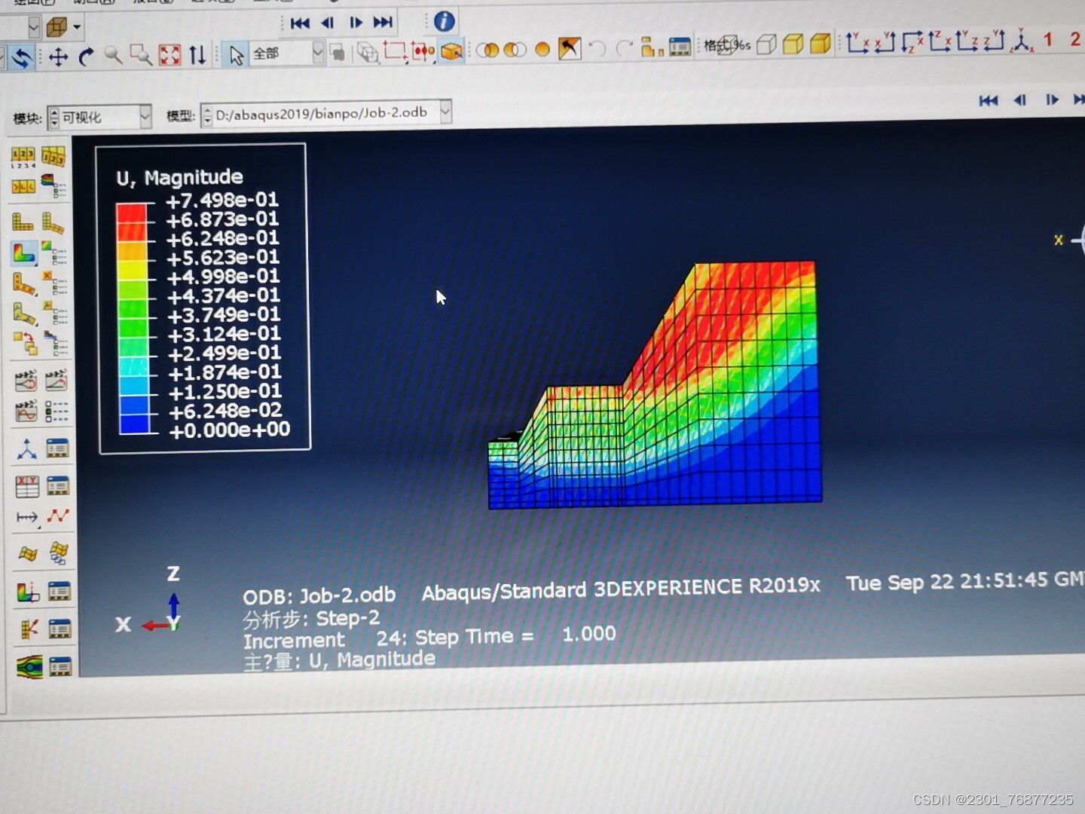Apply the isometric three-axis view icon
The height and width of the screenshot is (814, 1085).
[1022, 41]
